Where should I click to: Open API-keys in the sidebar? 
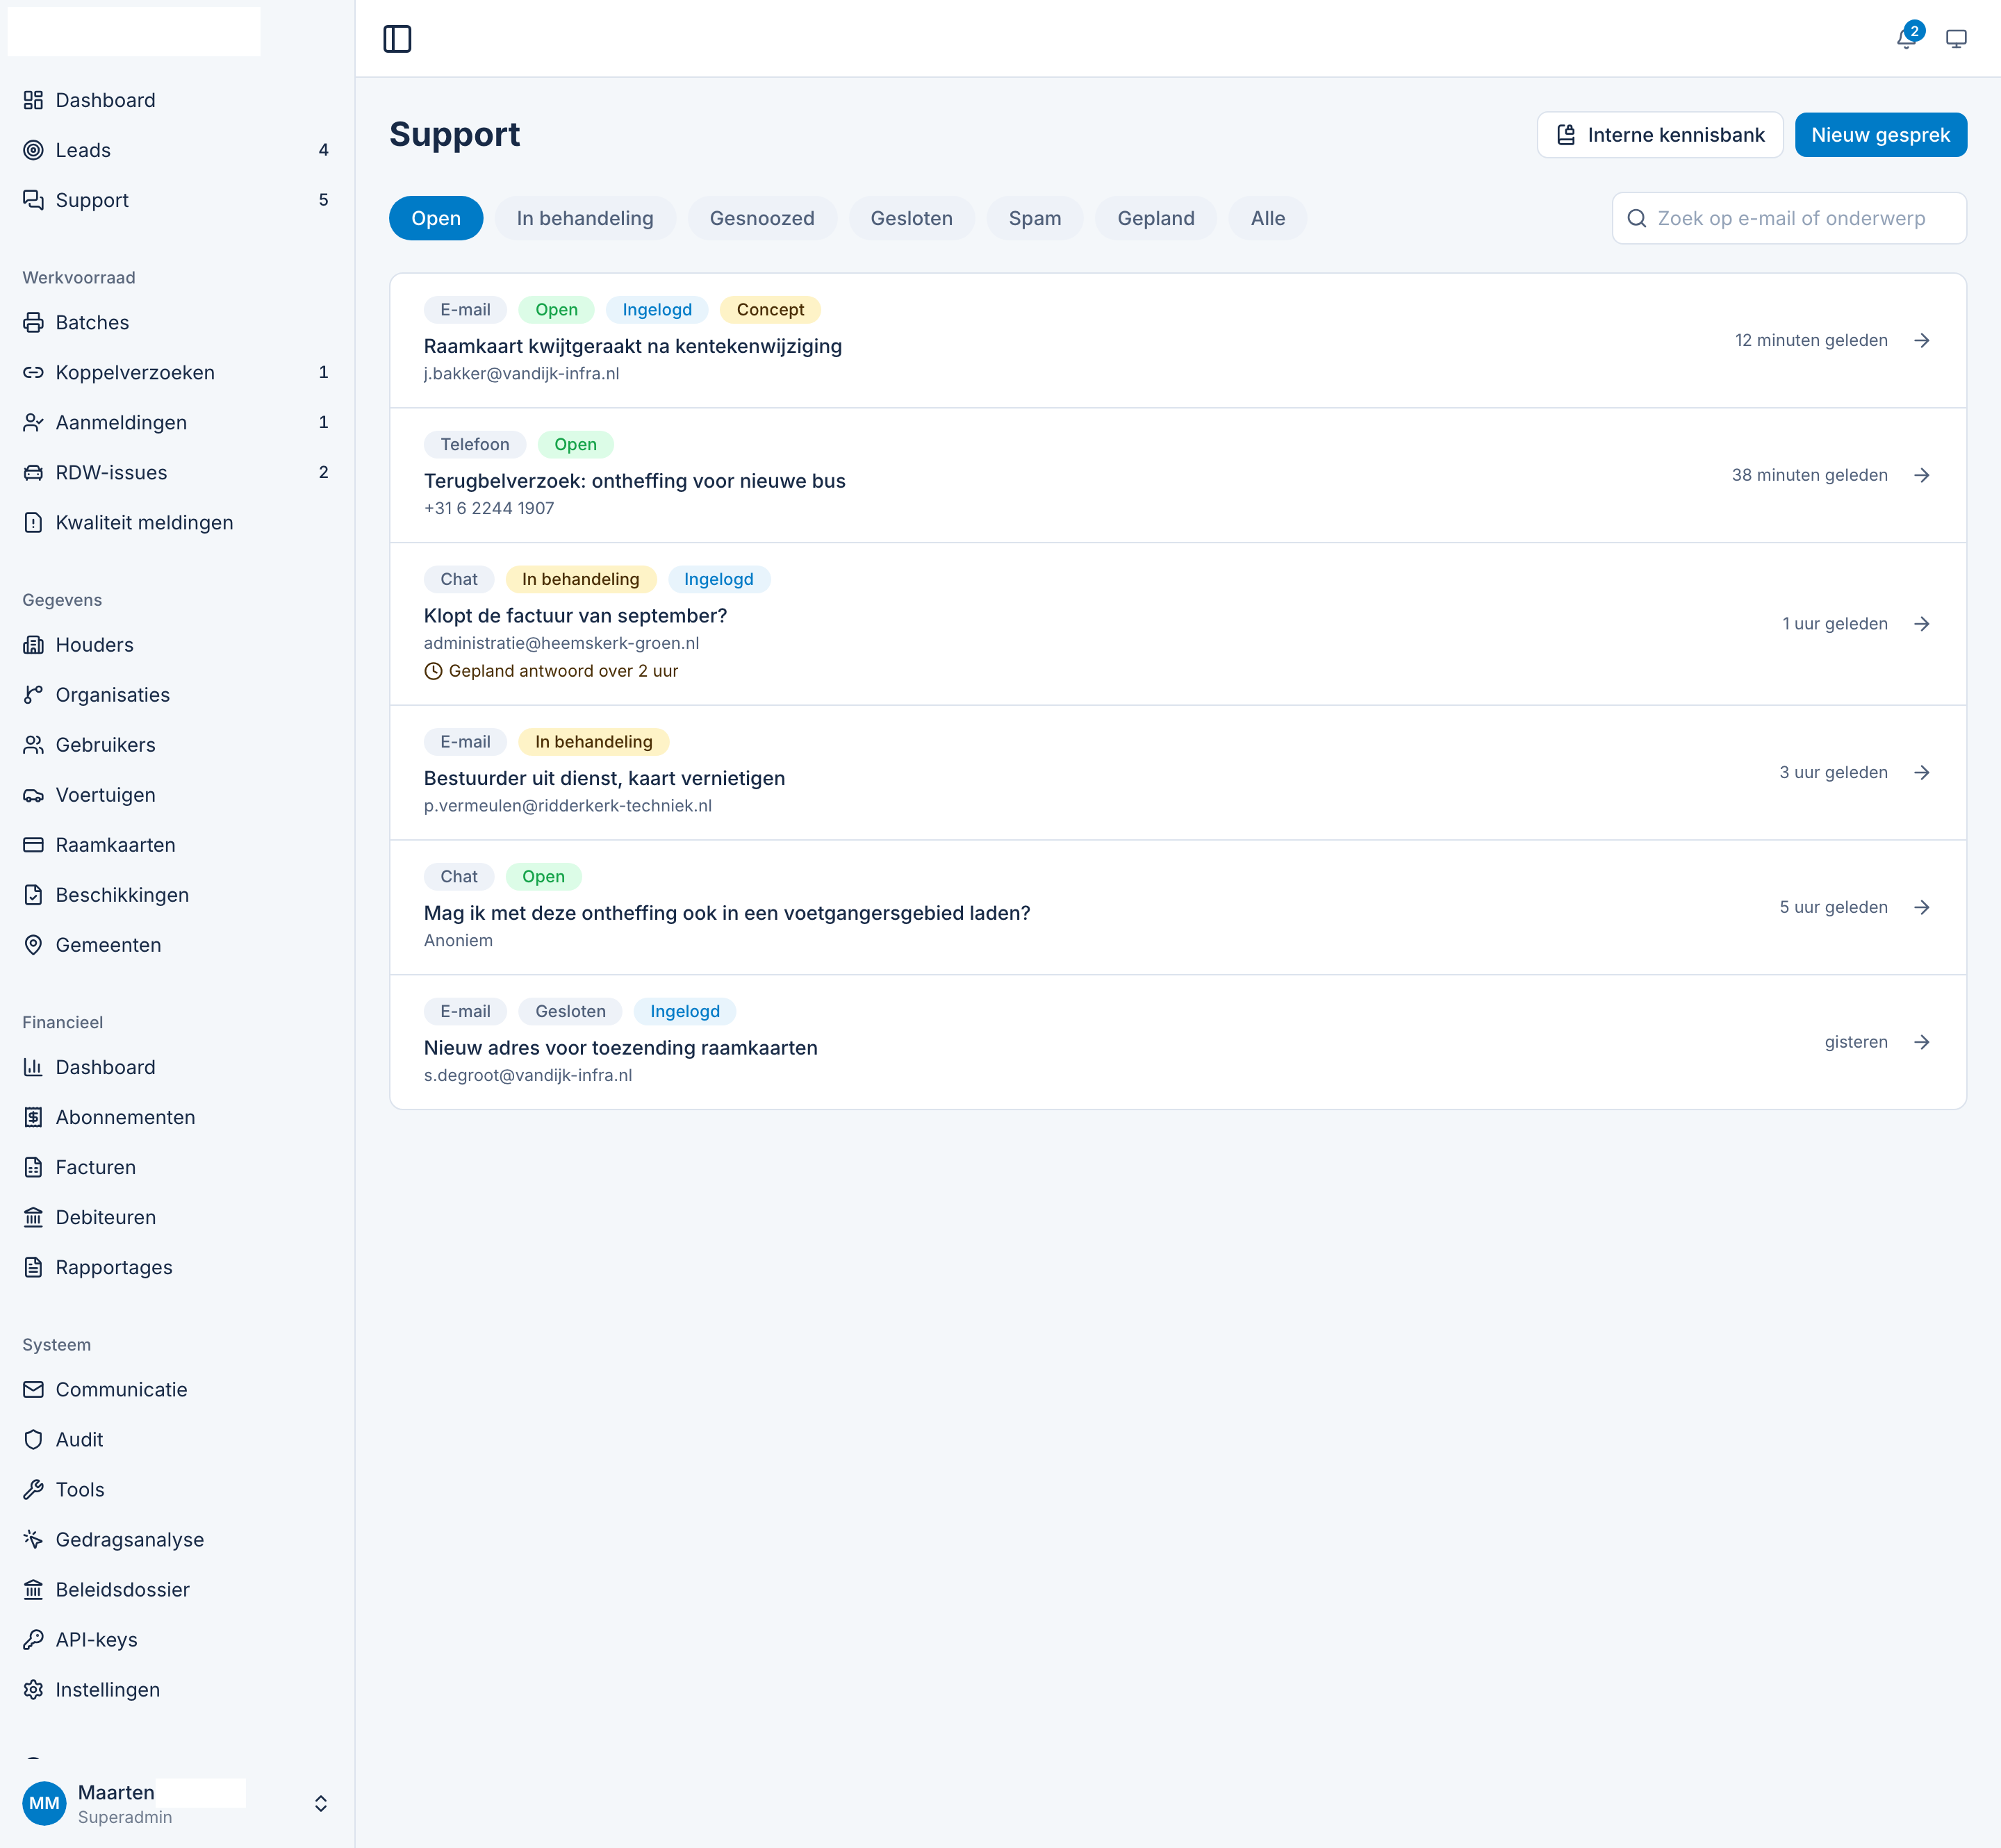177,1639
